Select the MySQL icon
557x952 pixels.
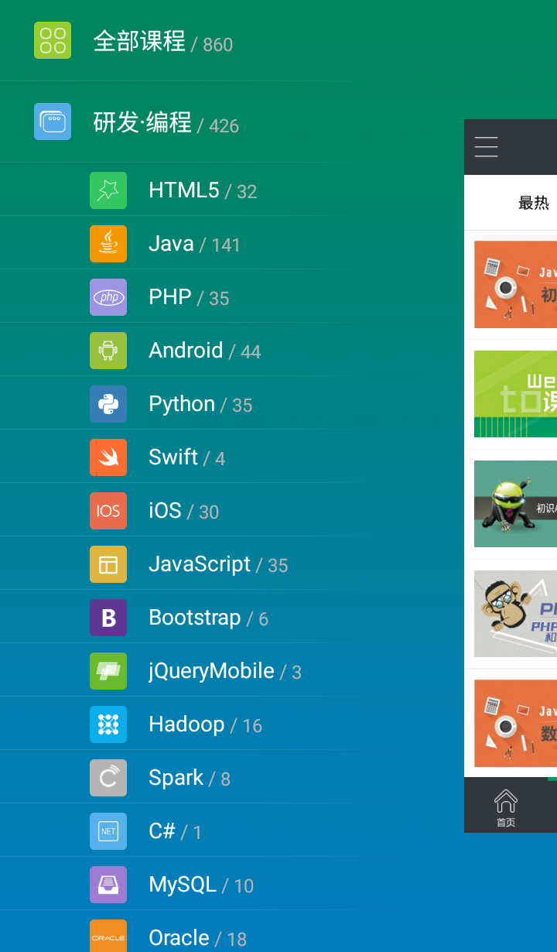[108, 885]
